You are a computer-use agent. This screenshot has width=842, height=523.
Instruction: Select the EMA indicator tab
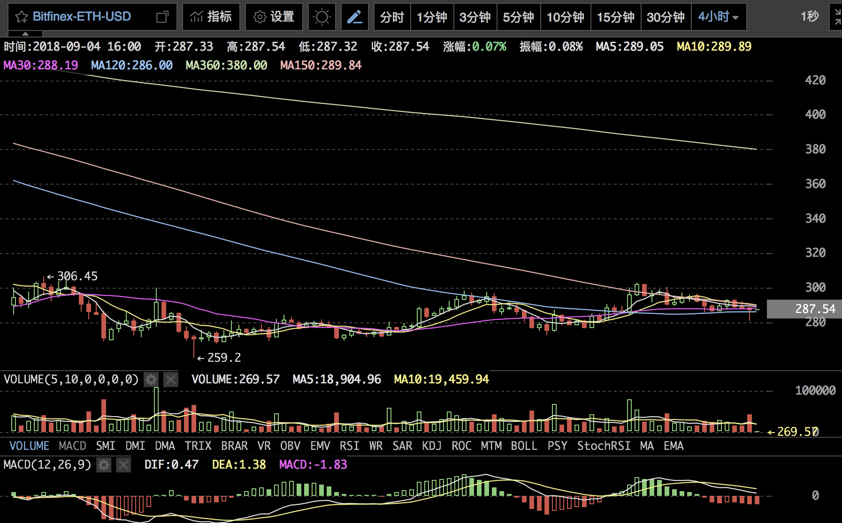tap(674, 446)
